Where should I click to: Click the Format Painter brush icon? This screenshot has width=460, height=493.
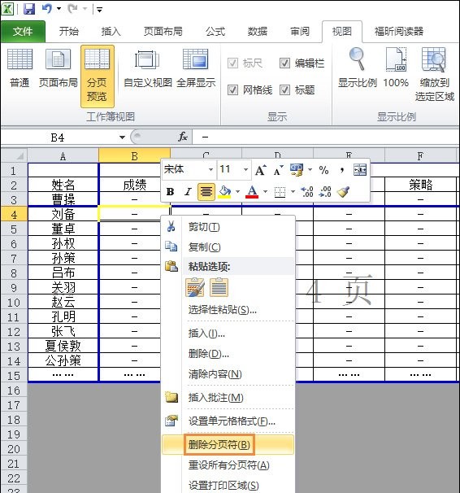343,191
